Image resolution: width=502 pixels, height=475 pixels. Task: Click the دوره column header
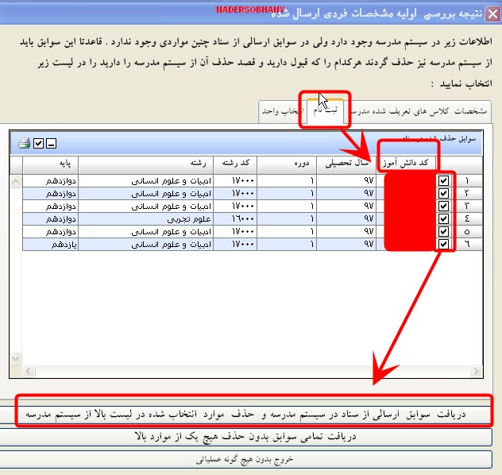click(287, 164)
